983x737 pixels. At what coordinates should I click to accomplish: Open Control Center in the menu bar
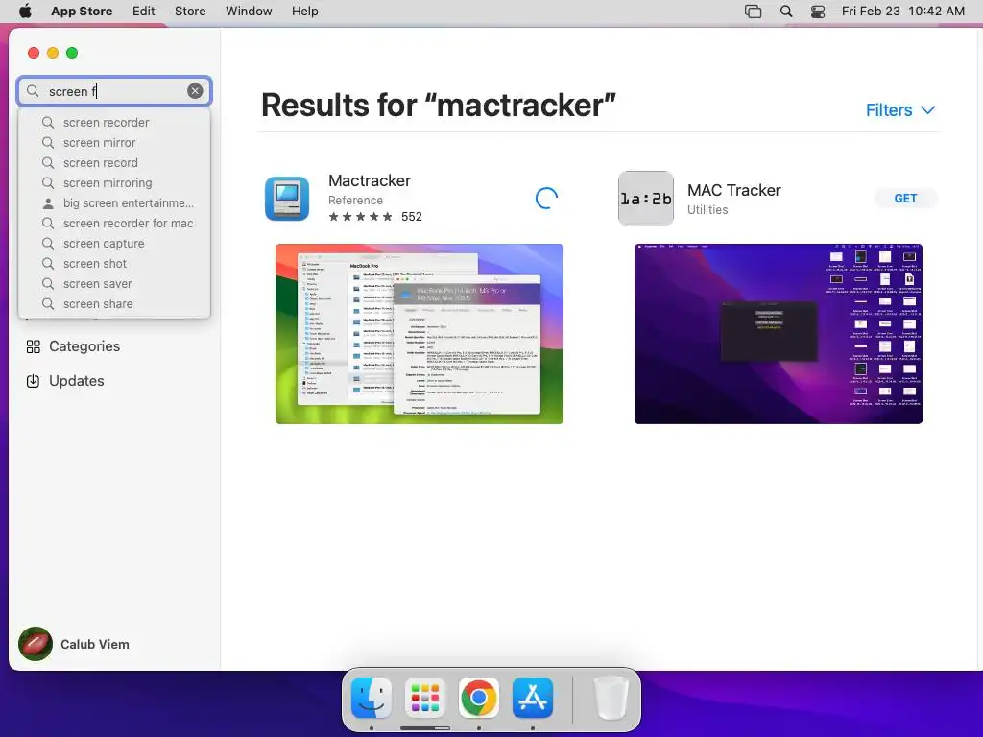click(818, 12)
